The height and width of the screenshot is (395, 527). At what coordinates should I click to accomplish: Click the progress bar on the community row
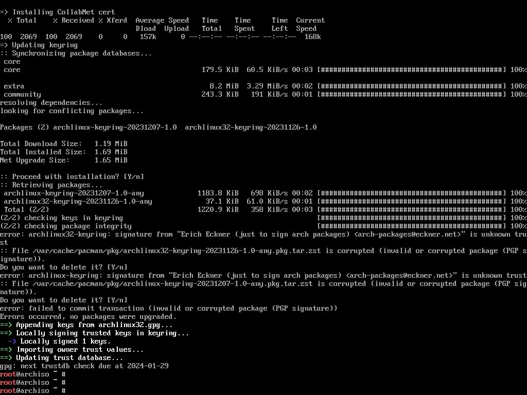[x=412, y=95]
